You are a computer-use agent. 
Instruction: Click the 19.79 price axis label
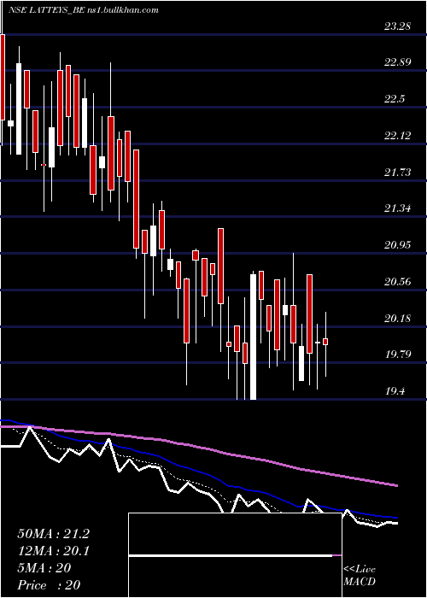pyautogui.click(x=397, y=355)
